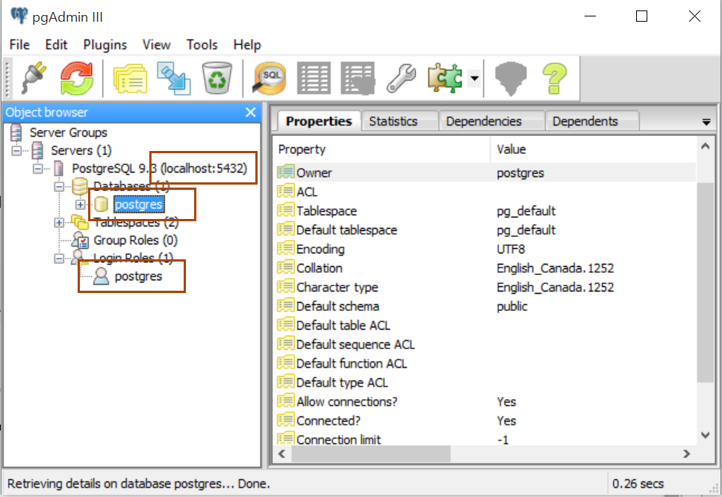Click the Server Groups icon
The height and width of the screenshot is (497, 722).
click(x=16, y=133)
